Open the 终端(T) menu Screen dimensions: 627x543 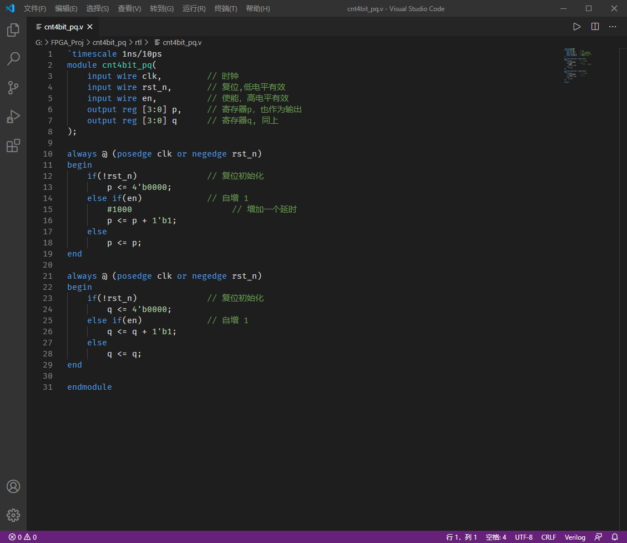point(226,9)
